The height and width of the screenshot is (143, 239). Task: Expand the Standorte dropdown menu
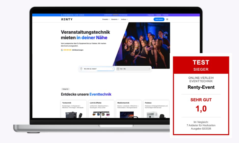[115, 19]
